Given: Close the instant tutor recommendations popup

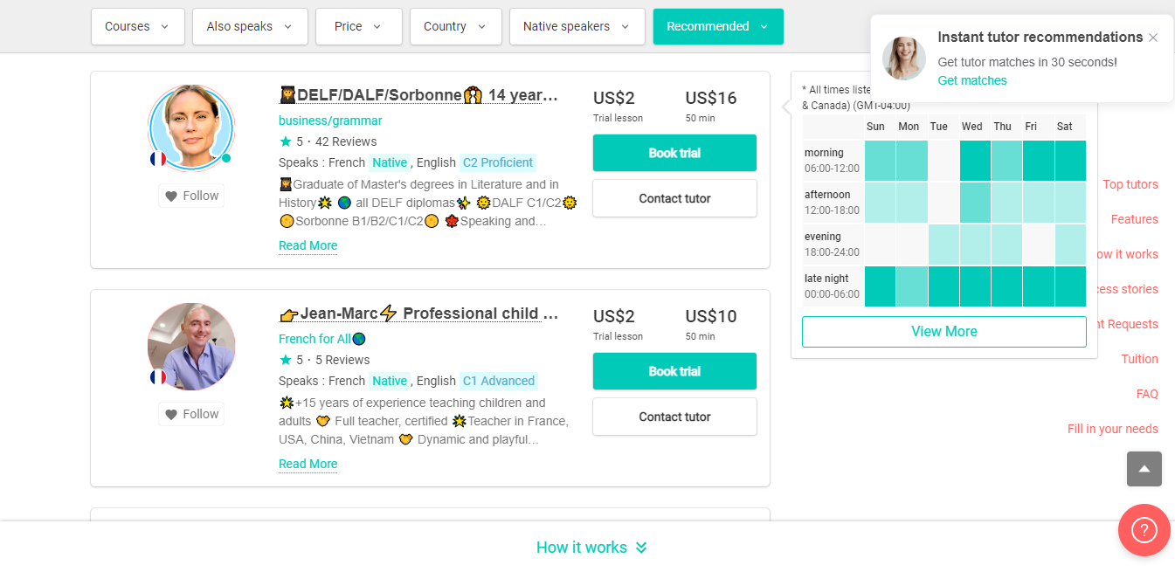Looking at the screenshot, I should [x=1153, y=38].
